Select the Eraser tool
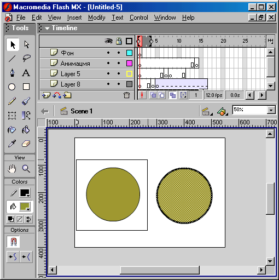Screen dimensions: 279x280 [26, 144]
